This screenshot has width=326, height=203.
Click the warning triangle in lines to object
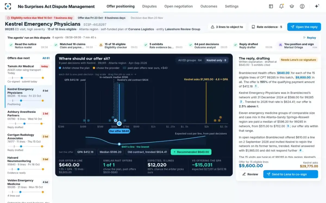click(x=213, y=27)
